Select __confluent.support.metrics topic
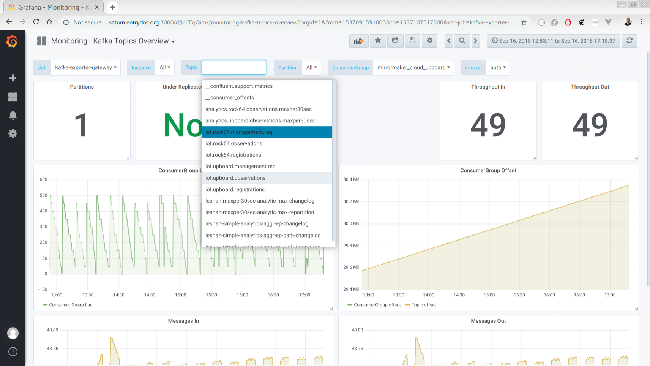 pos(267,86)
